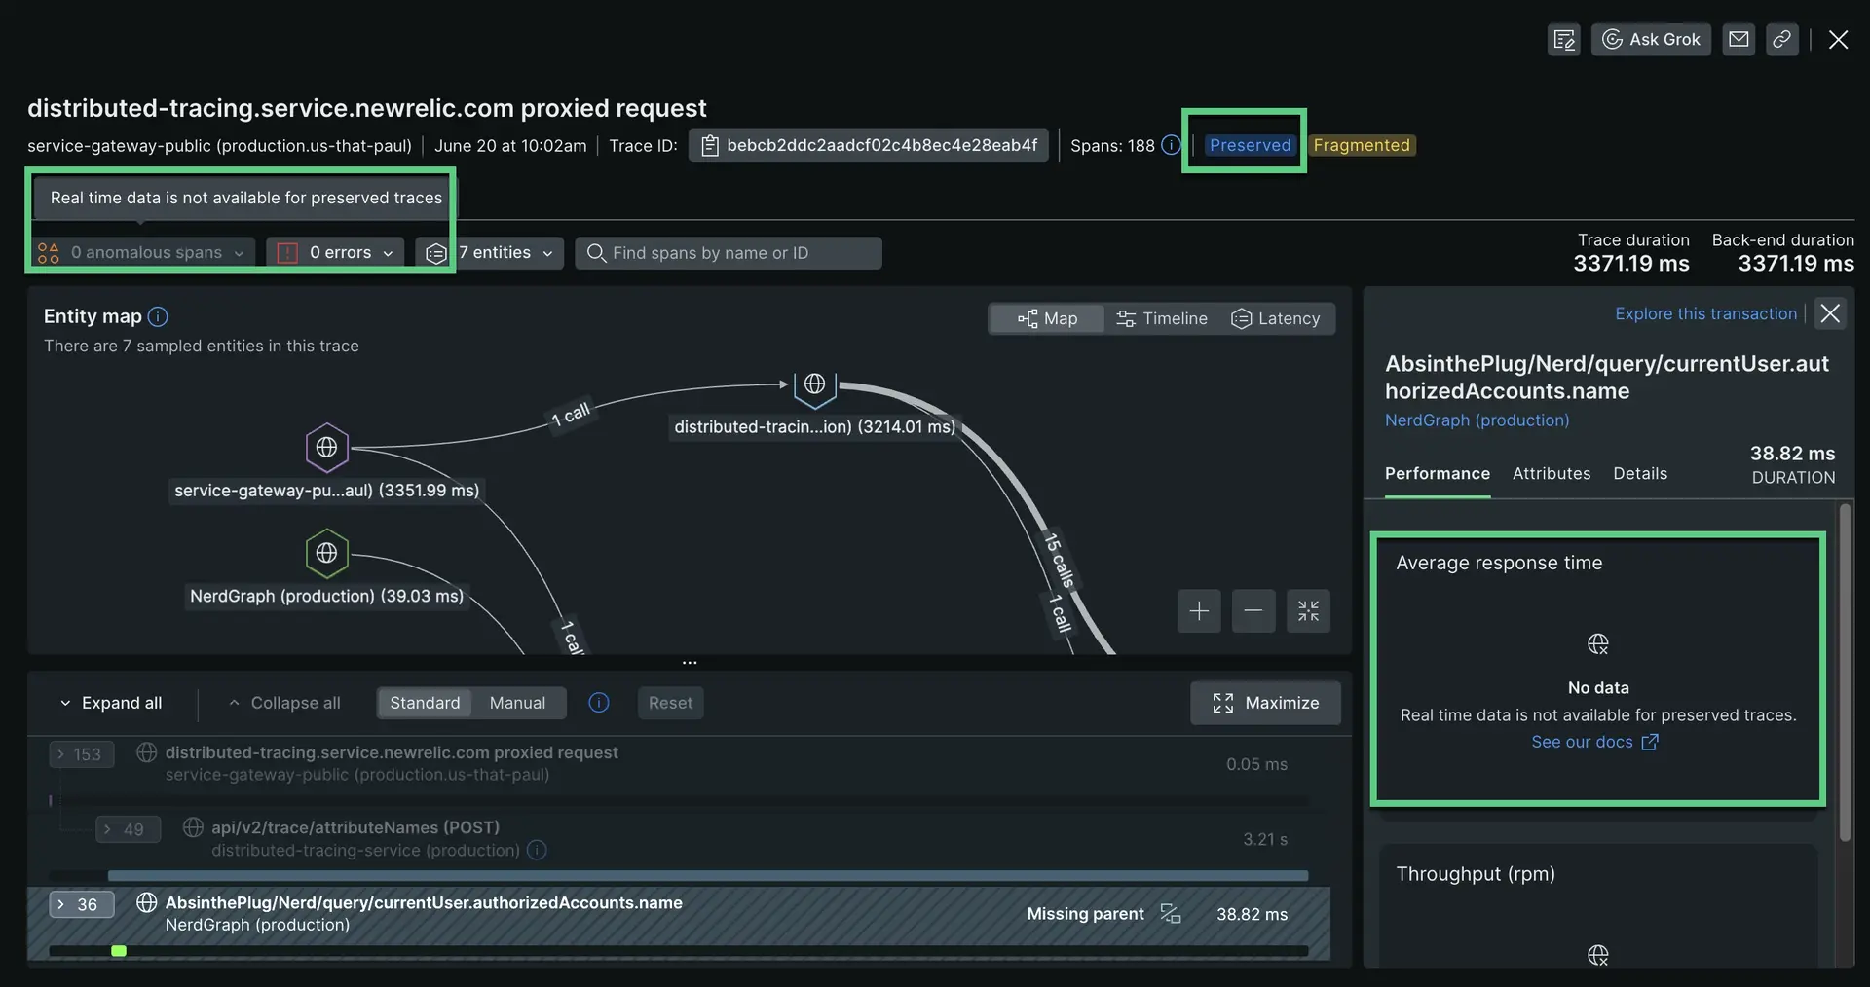1870x987 pixels.
Task: Select the Details tab
Action: [1640, 473]
